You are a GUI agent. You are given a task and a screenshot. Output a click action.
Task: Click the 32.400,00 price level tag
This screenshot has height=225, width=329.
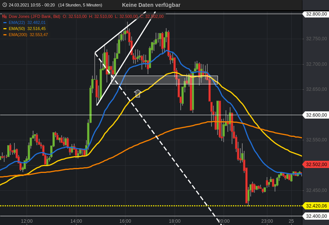pos(315,216)
